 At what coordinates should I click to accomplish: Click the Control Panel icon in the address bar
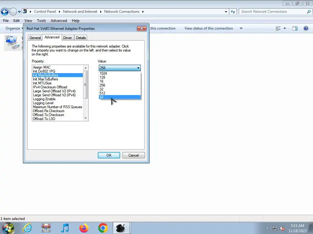point(25,11)
